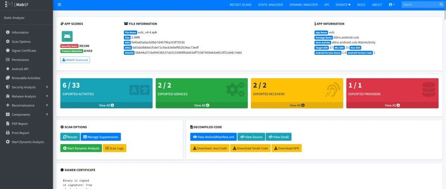The width and height of the screenshot is (446, 189).
Task: Click the MD5 hash value
Action: coord(158,42)
